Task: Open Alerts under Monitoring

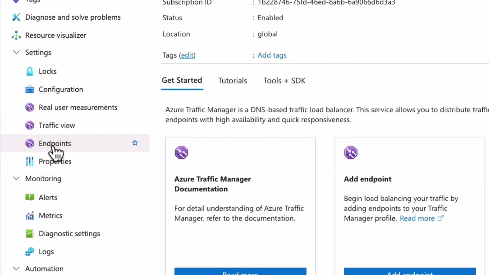Action: 48,197
